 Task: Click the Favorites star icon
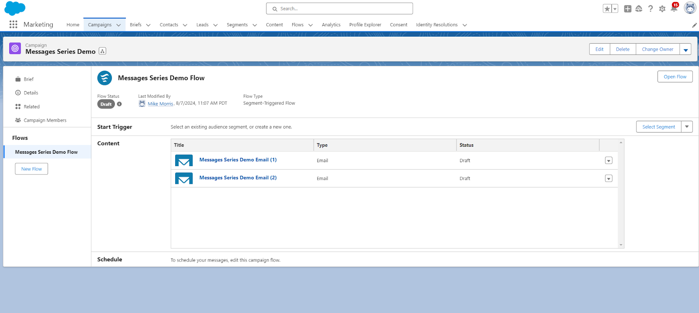[607, 9]
